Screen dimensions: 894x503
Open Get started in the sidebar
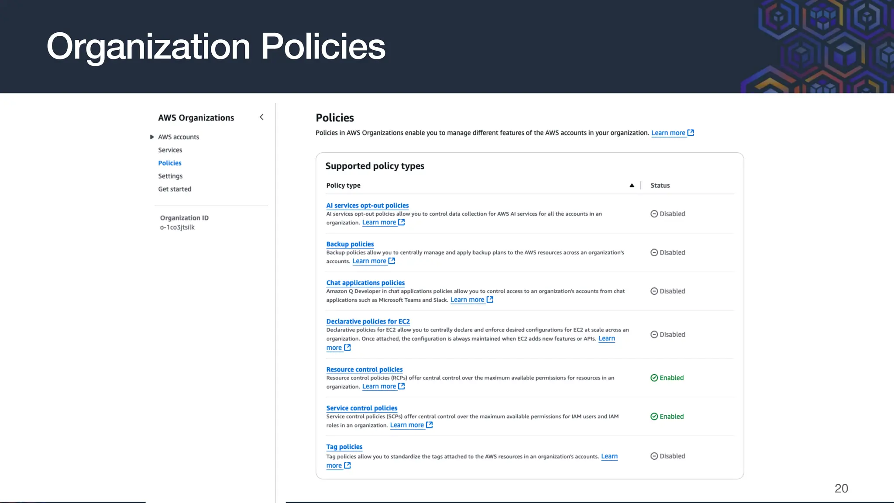pyautogui.click(x=175, y=189)
